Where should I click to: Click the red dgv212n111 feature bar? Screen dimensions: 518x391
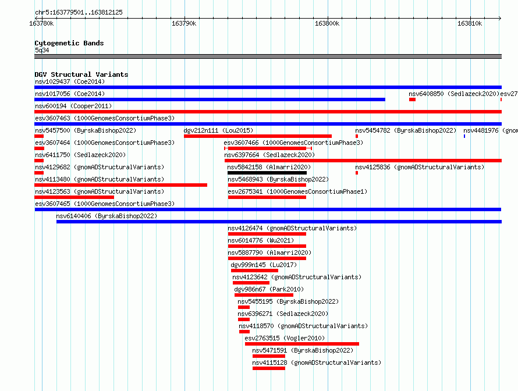[258, 136]
